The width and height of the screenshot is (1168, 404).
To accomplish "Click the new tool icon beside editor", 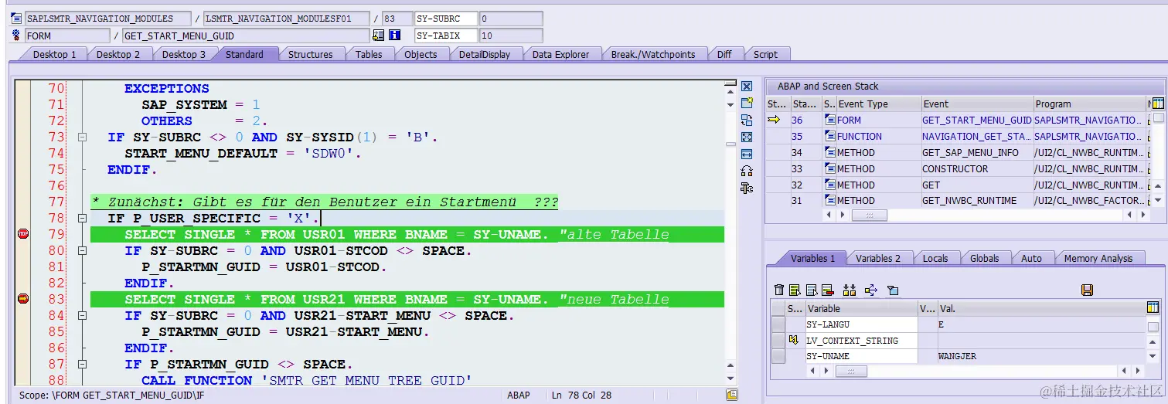I will point(747,103).
